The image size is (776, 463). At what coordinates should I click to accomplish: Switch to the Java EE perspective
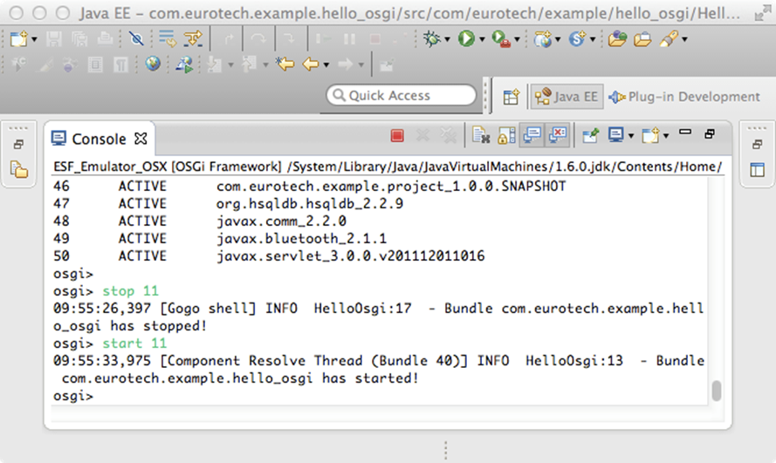coord(567,97)
